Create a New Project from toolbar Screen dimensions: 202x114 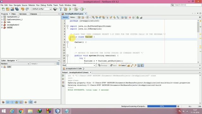(x=8, y=9)
